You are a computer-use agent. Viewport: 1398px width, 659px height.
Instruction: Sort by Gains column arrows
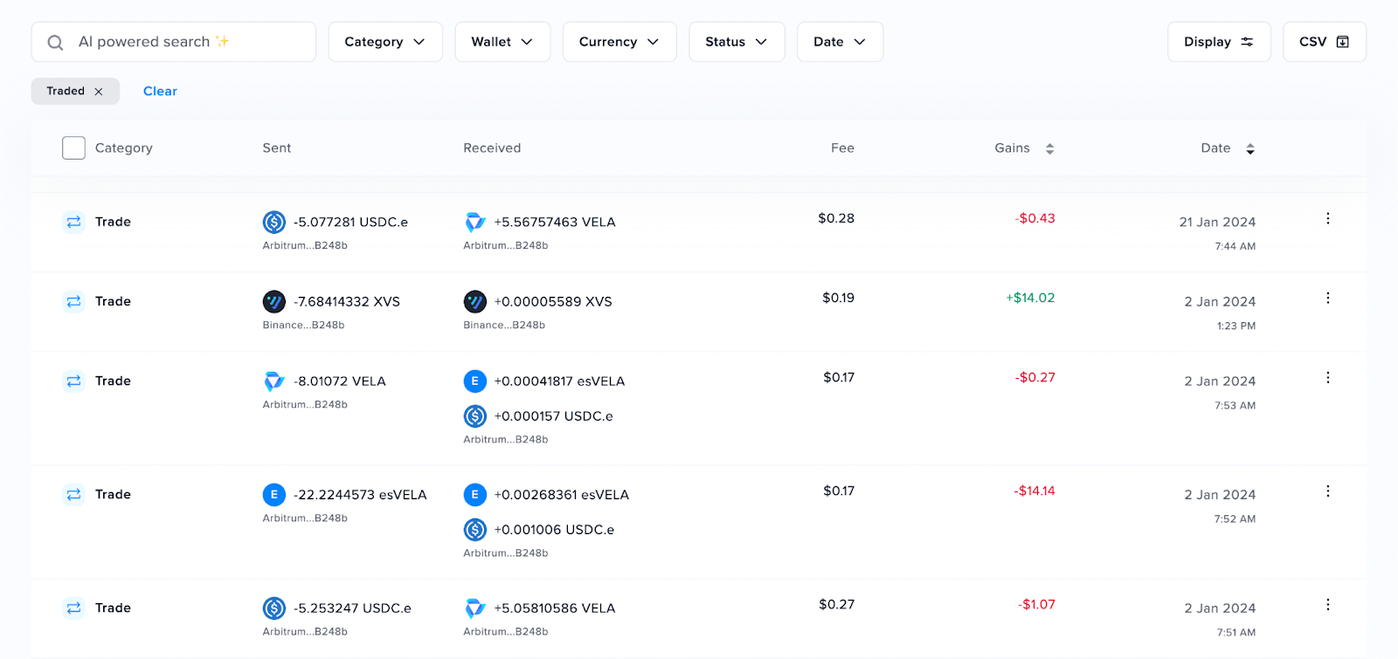pyautogui.click(x=1049, y=148)
